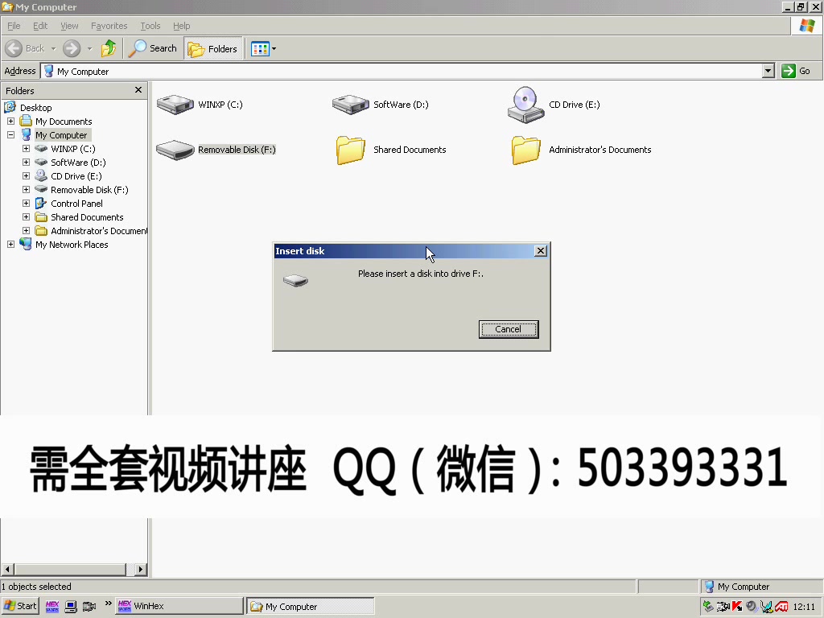Open the Shared Documents folder icon
The image size is (824, 618).
[350, 150]
